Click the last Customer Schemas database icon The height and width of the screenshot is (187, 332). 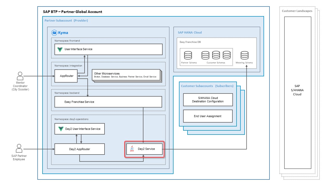coord(227,55)
